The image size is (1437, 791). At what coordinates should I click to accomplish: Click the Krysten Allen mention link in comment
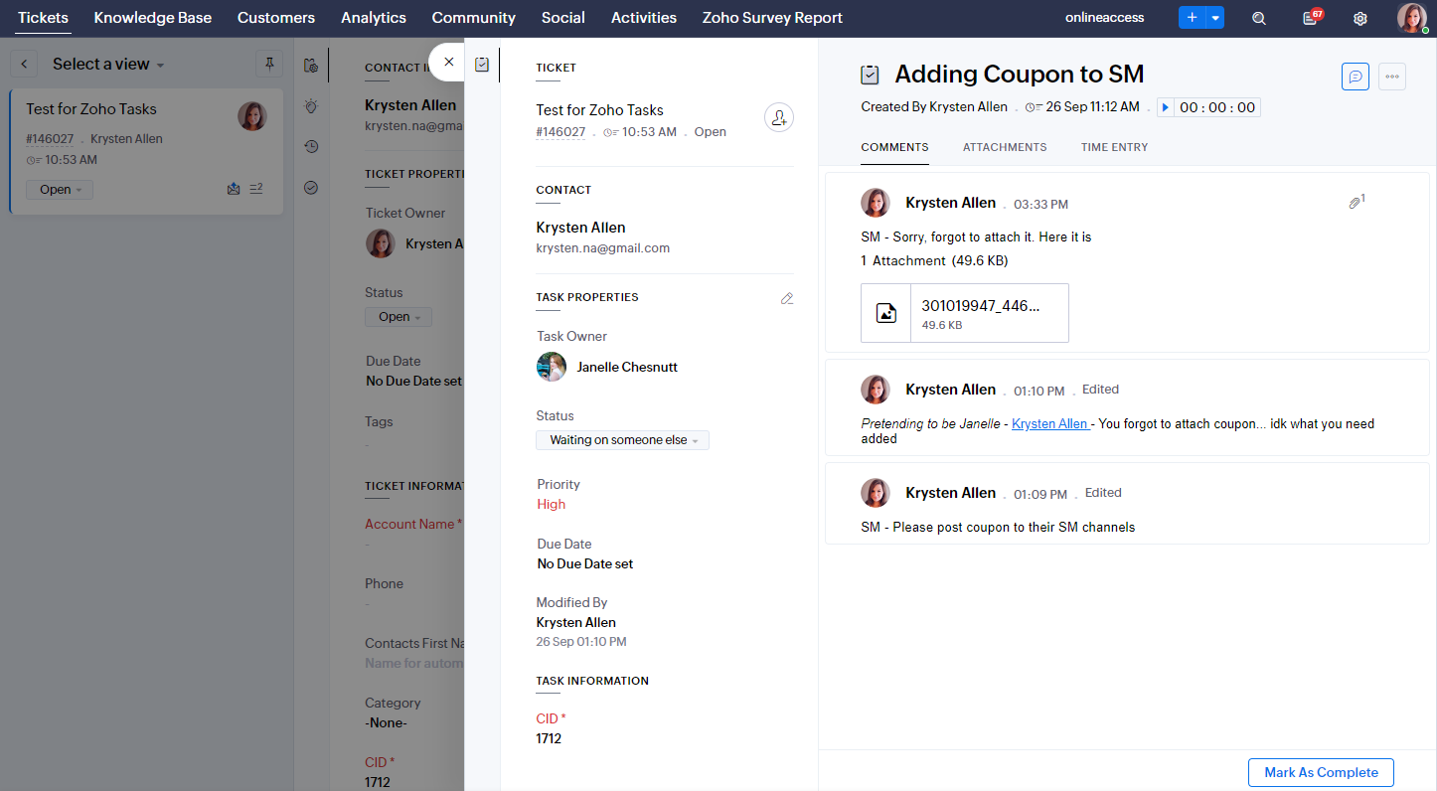(x=1049, y=423)
